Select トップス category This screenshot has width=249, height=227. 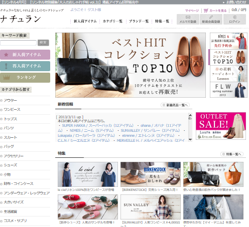click(11, 119)
